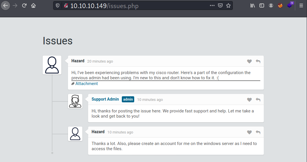Click the browser back arrow button
Image resolution: width=307 pixels, height=162 pixels.
5,5
